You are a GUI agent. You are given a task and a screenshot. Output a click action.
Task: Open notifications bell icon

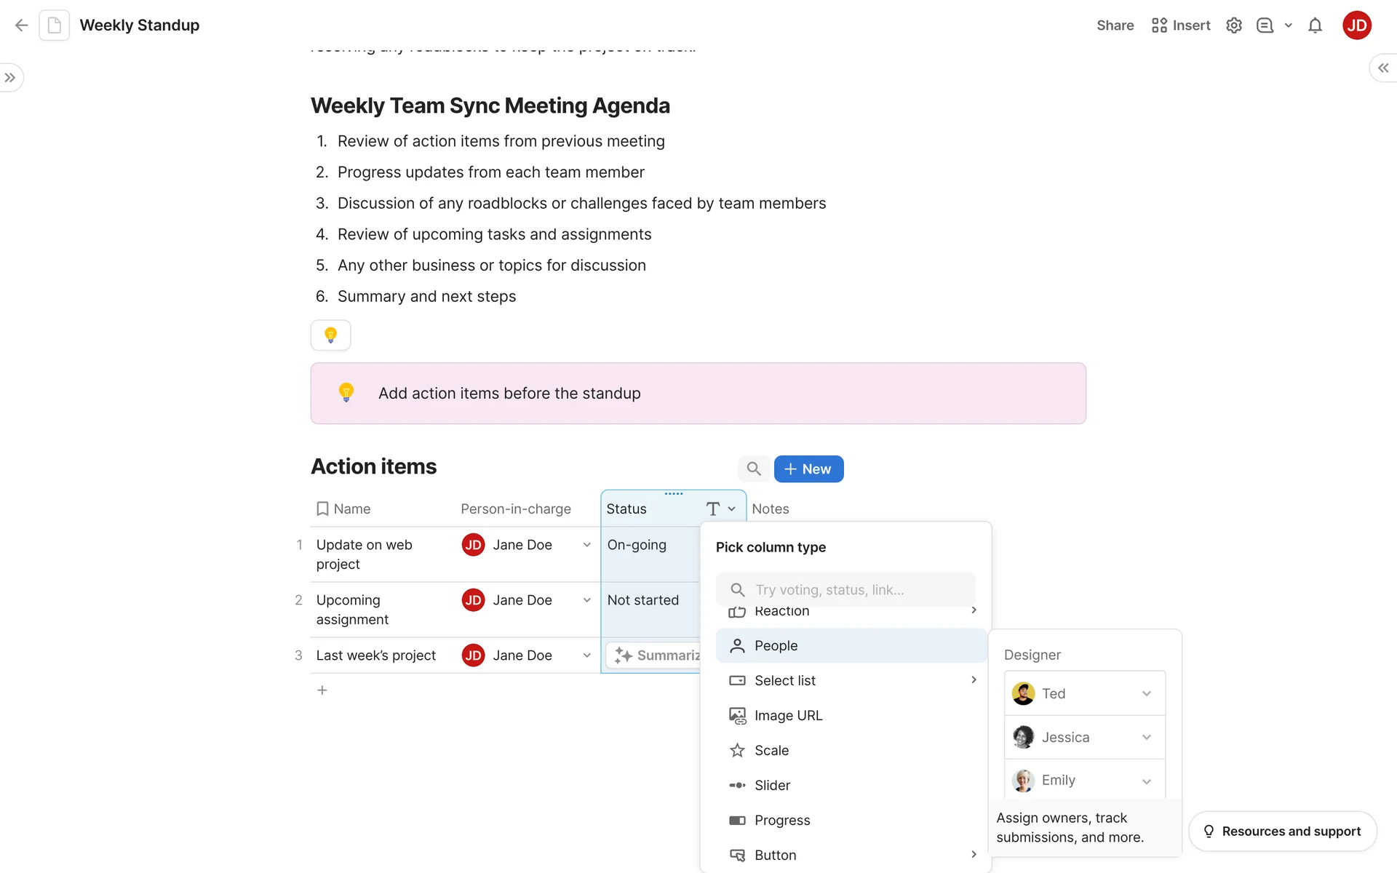click(x=1315, y=25)
